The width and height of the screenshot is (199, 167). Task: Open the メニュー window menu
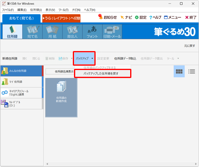click(172, 17)
